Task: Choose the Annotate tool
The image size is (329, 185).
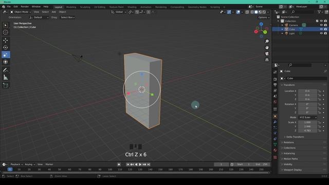Action: point(6,70)
